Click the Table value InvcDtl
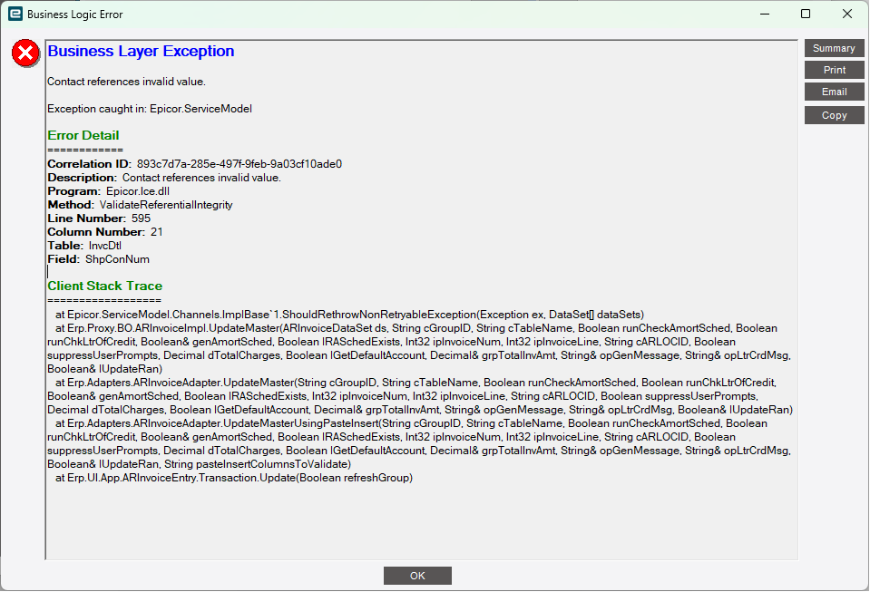 pos(105,246)
